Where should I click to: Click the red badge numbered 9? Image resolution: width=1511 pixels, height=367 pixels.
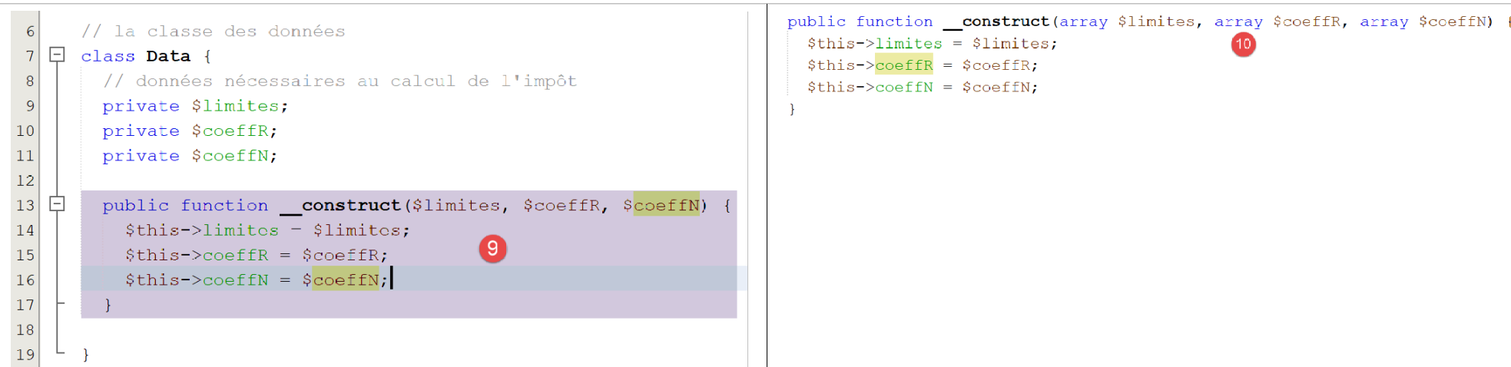[492, 249]
